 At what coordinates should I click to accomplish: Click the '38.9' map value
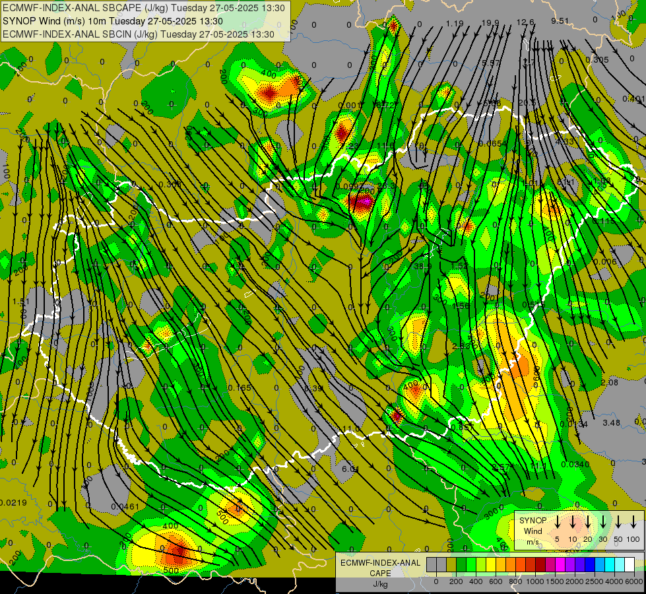tap(423, 266)
